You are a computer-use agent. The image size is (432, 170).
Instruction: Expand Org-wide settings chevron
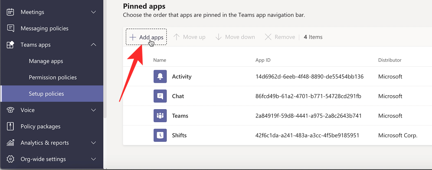coord(94,159)
